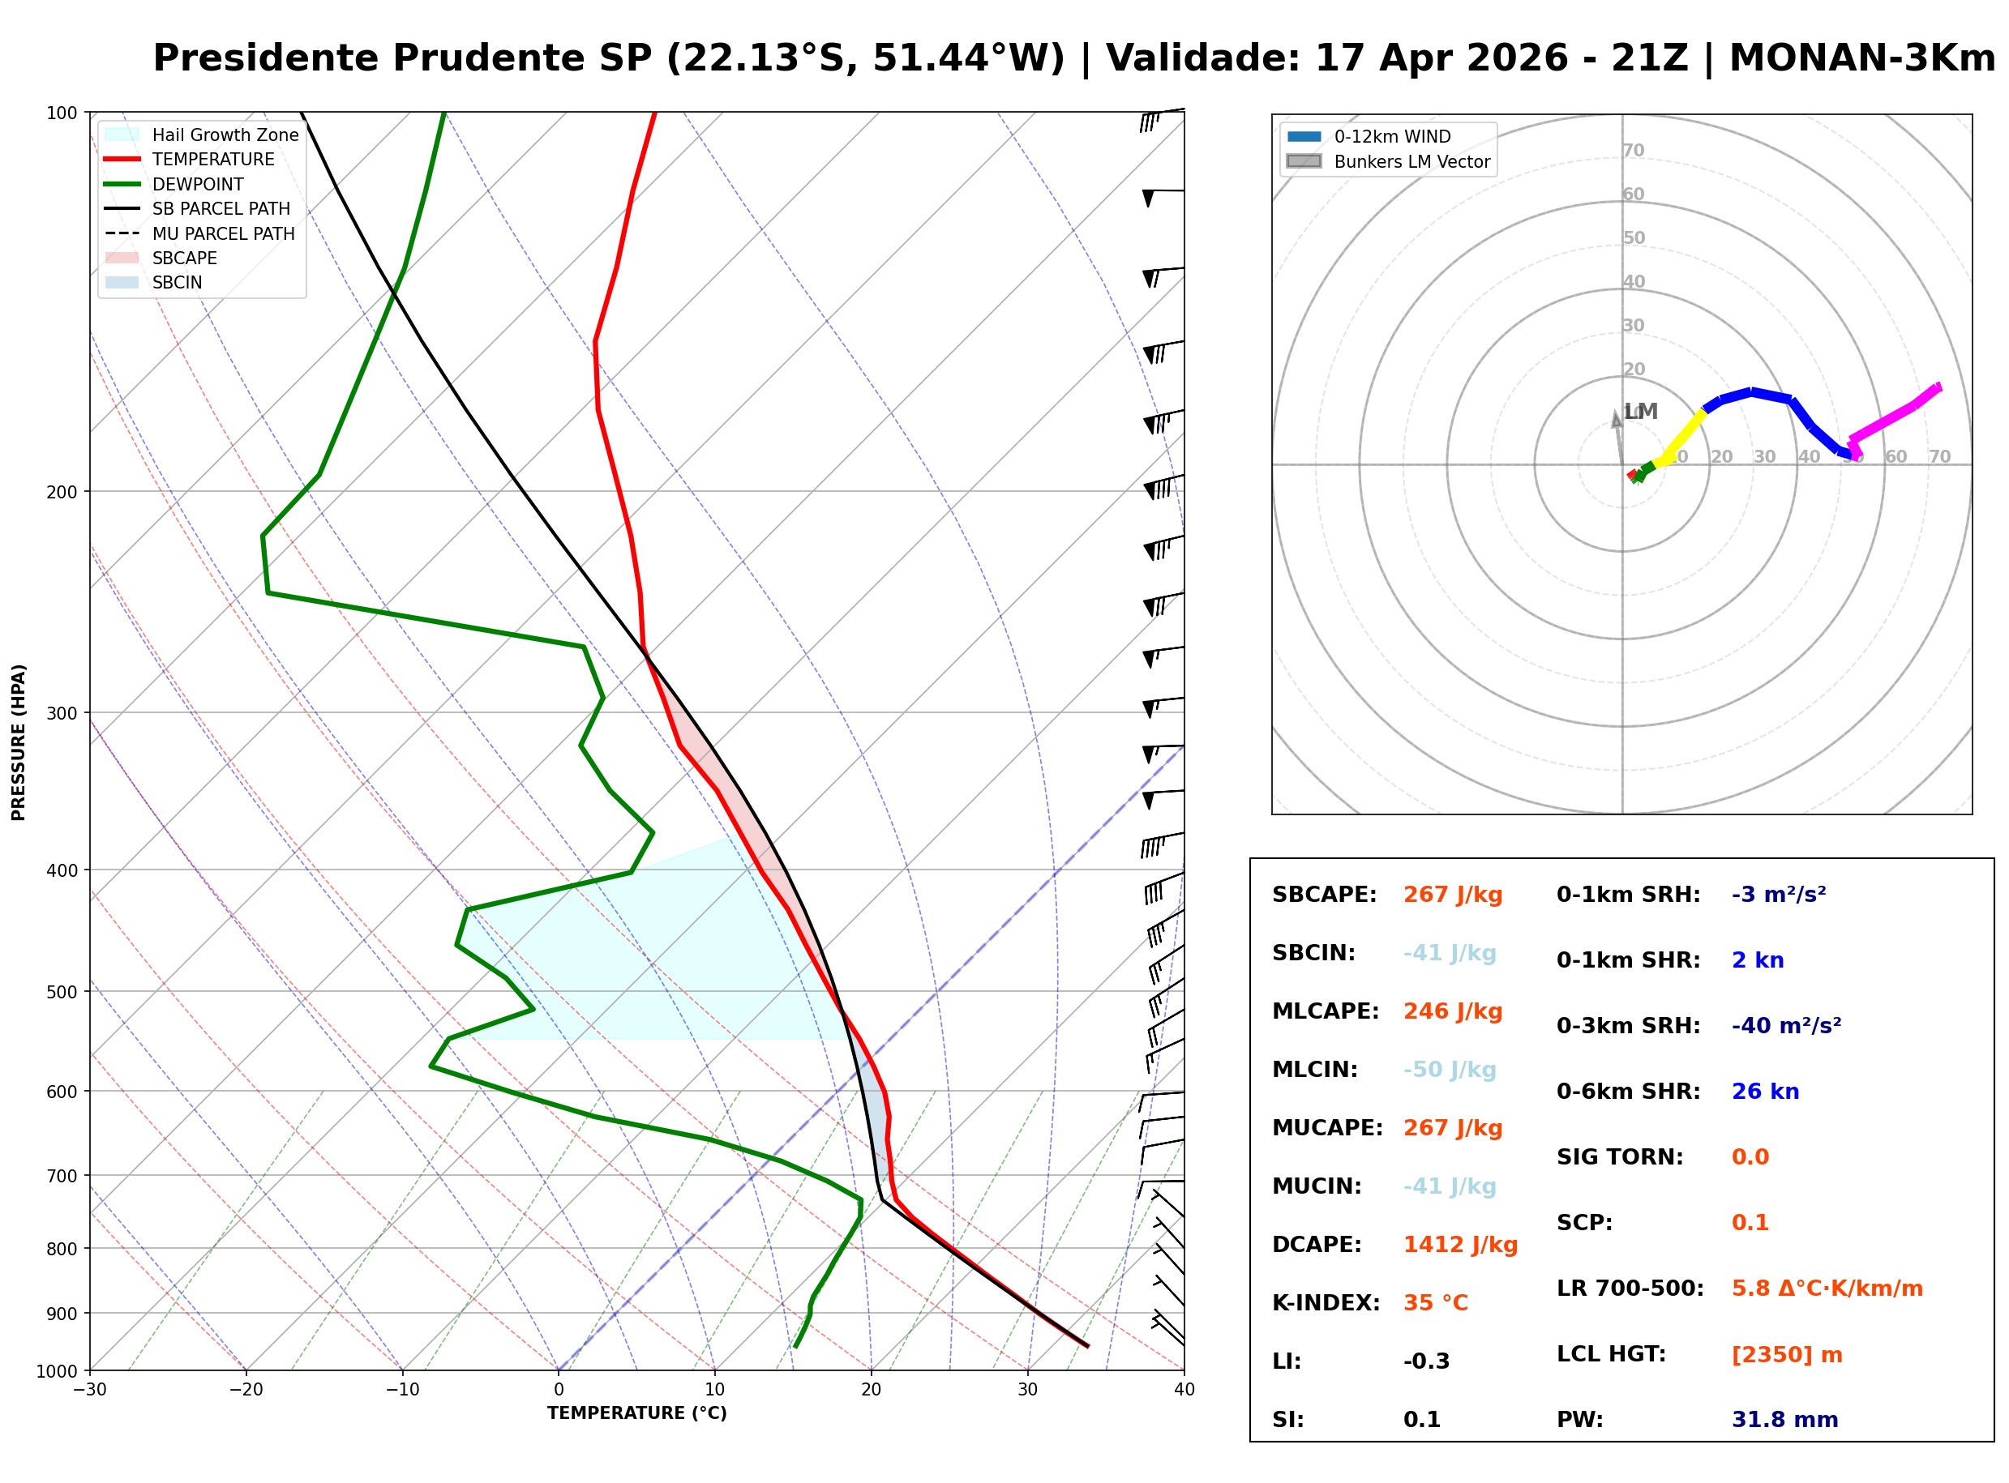Click the Hail Growth Zone legend swatch
The image size is (2009, 1483).
pyautogui.click(x=122, y=135)
